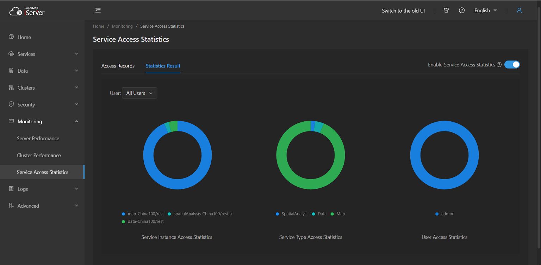Open the theme shirt icon
Screen dimensions: 541x265
pyautogui.click(x=446, y=11)
